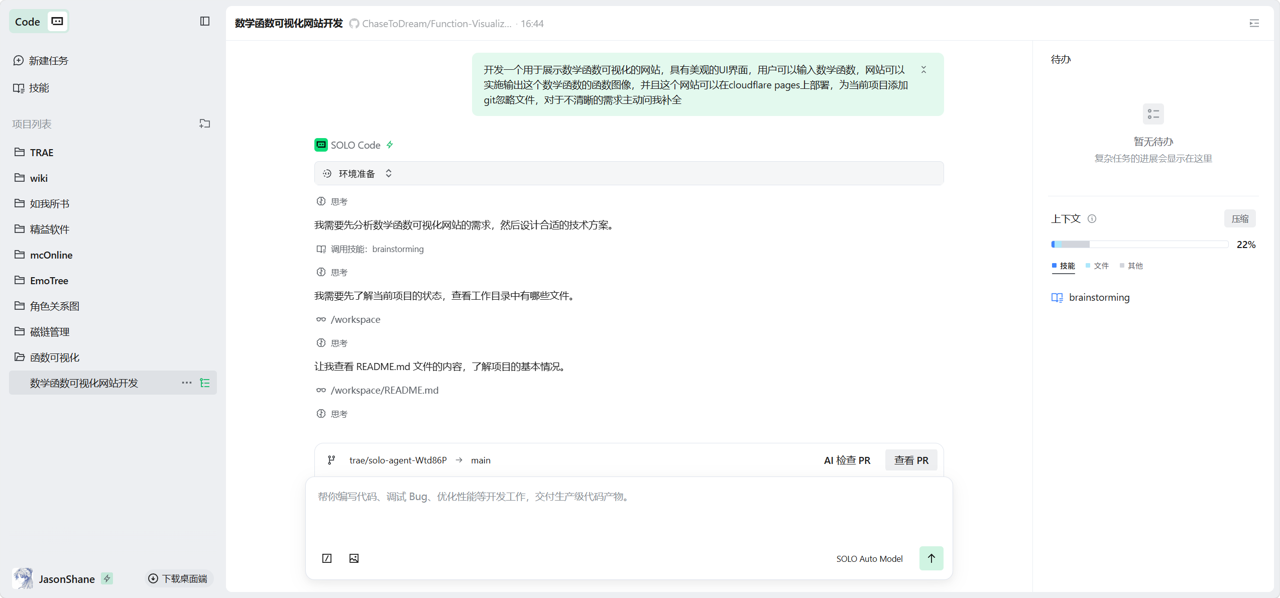Click the 压缩 context button
1280x598 pixels.
1240,219
